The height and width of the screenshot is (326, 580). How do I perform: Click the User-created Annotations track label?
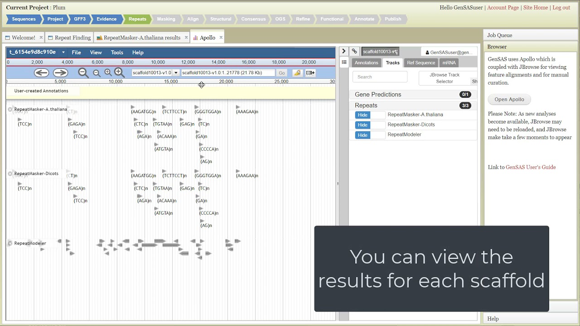(41, 91)
